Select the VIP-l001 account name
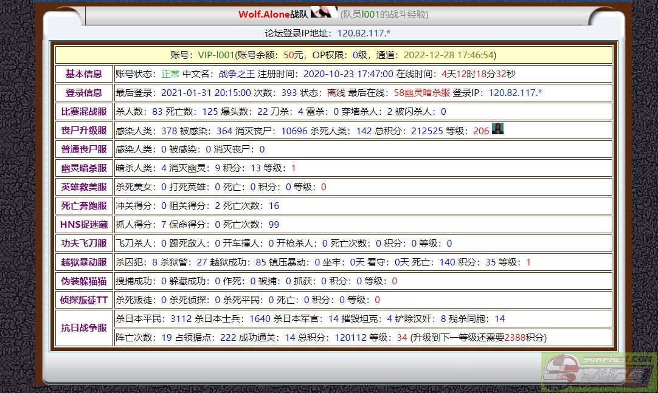This screenshot has height=393, width=658. (x=216, y=55)
